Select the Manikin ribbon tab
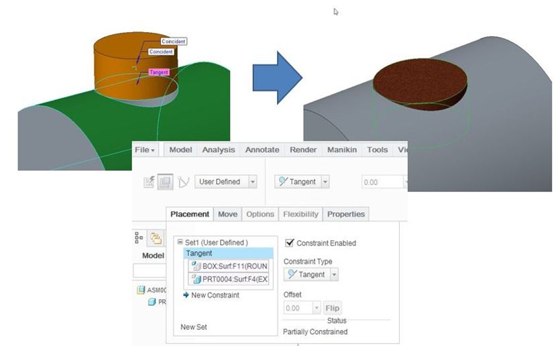Image resolution: width=560 pixels, height=346 pixels. click(342, 150)
